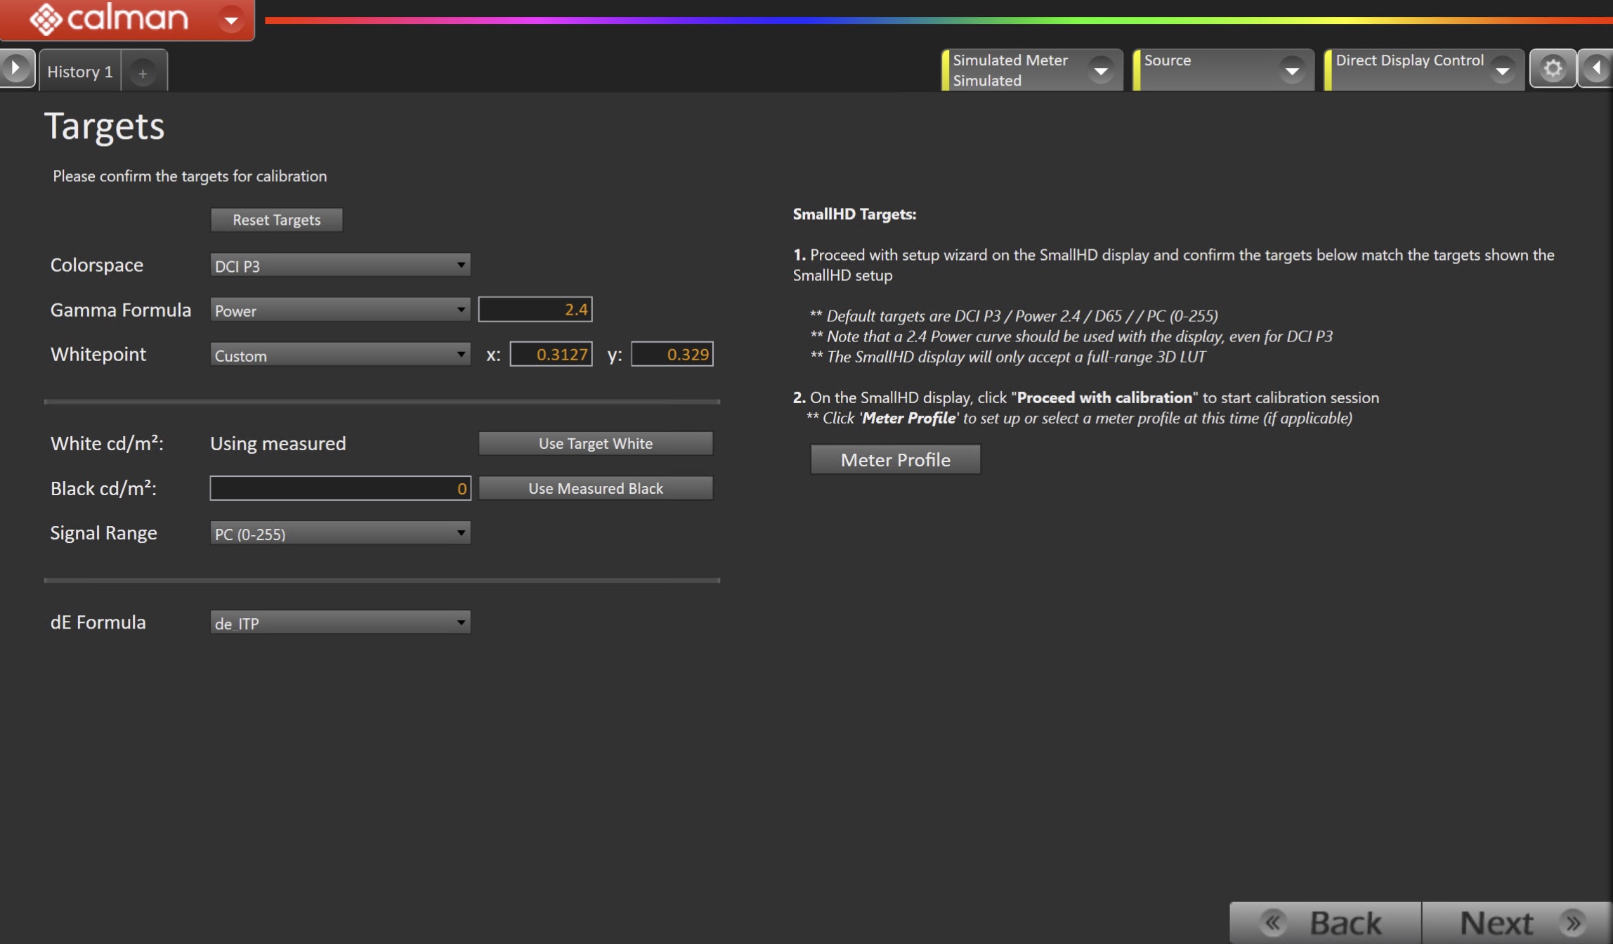Image resolution: width=1613 pixels, height=944 pixels.
Task: Open the Calman logo main menu arrow
Action: point(230,20)
